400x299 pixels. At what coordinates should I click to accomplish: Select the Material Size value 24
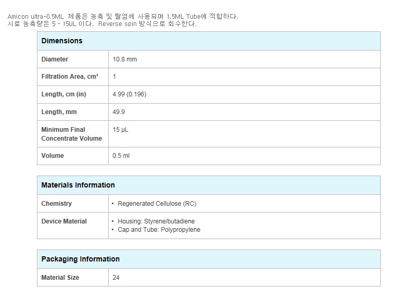click(116, 278)
